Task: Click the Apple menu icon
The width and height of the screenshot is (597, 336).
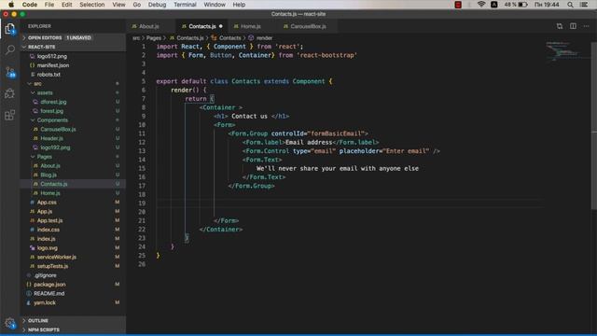Action: (x=11, y=5)
